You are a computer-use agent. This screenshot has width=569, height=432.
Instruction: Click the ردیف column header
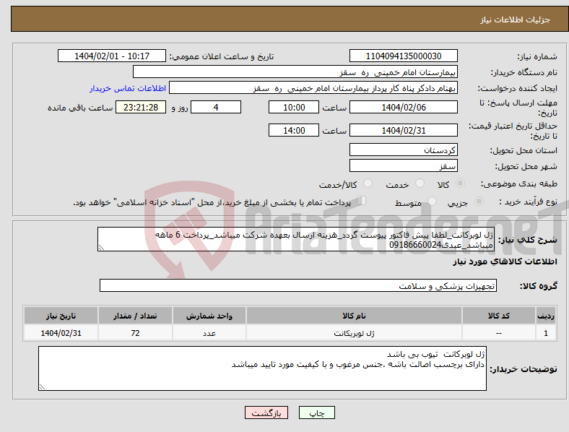click(546, 316)
